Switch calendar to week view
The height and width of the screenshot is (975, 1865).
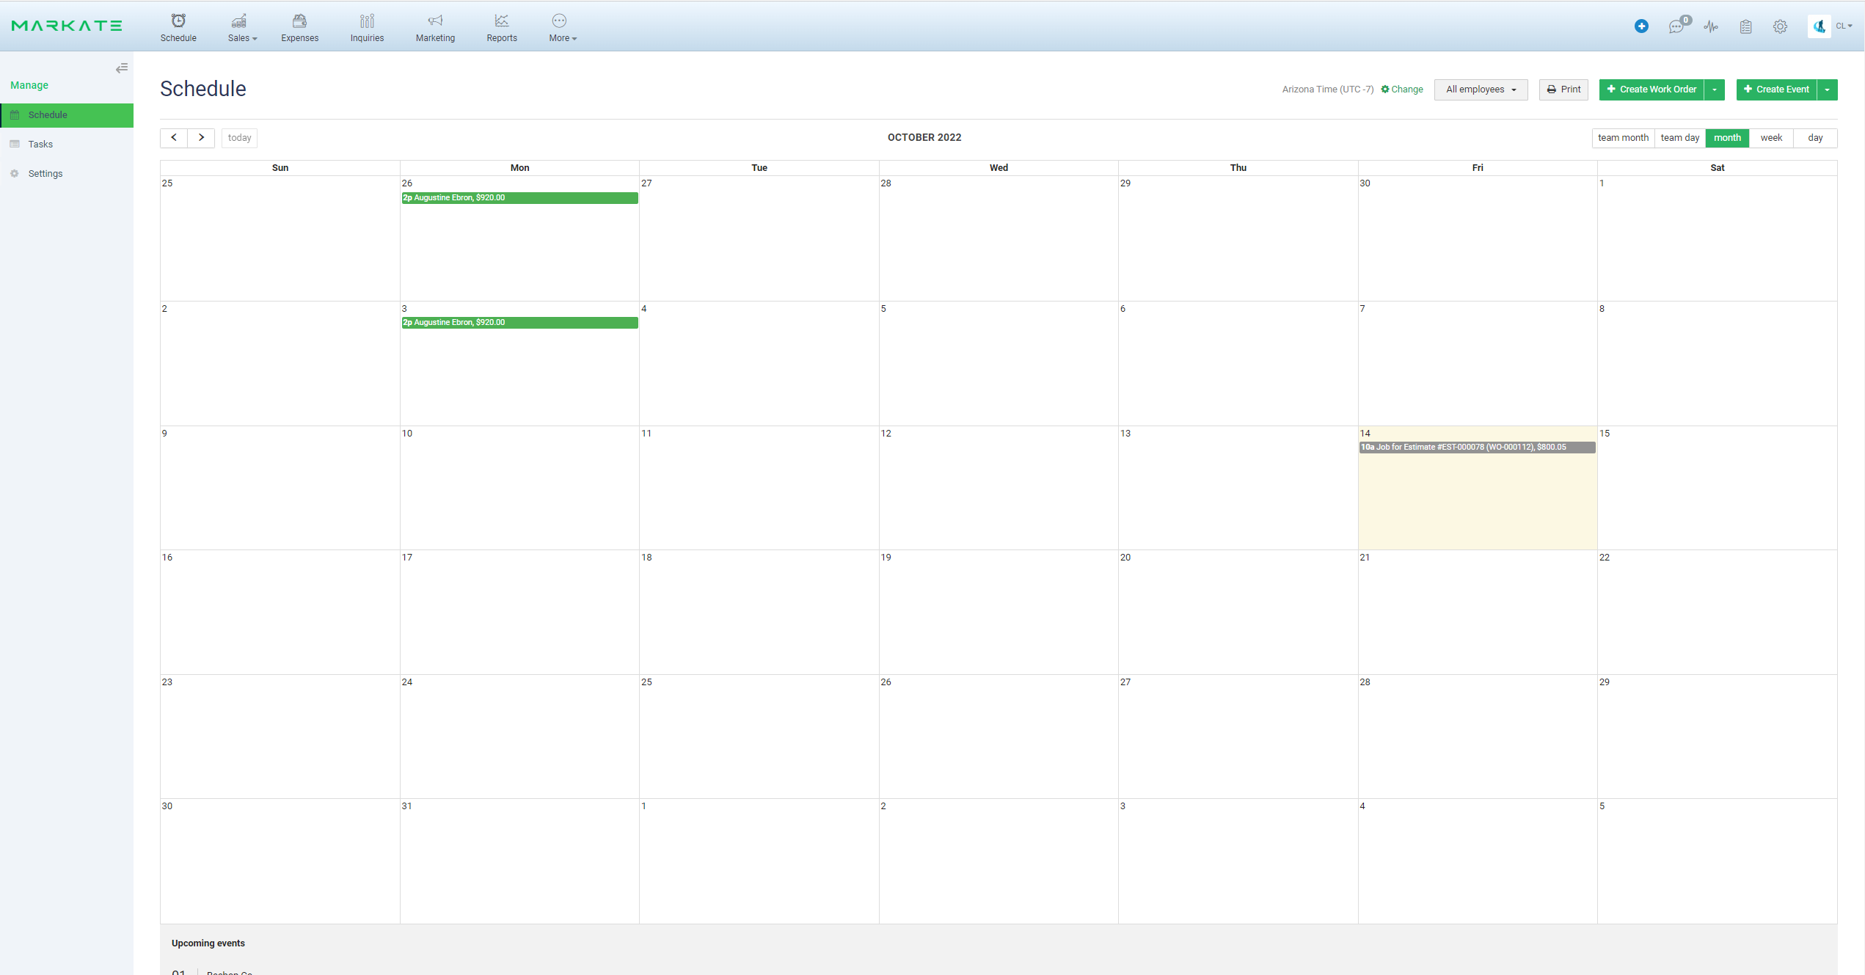coord(1771,138)
